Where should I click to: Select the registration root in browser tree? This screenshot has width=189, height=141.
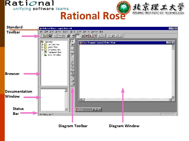[49, 42]
